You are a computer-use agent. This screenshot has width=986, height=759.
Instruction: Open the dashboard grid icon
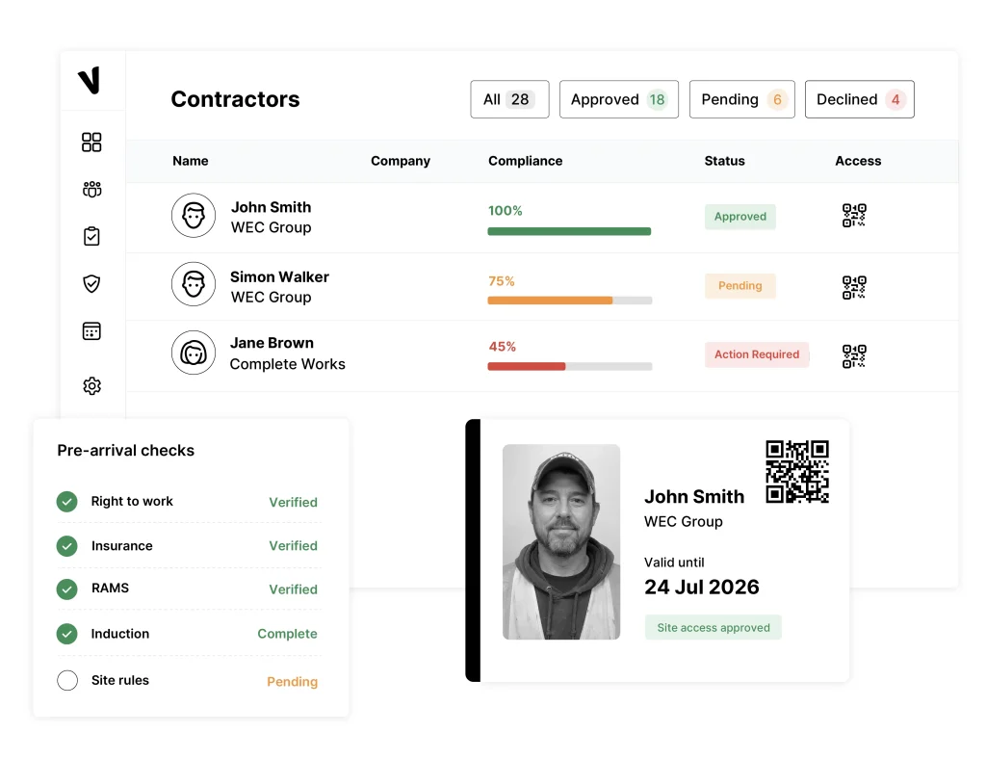pyautogui.click(x=91, y=143)
